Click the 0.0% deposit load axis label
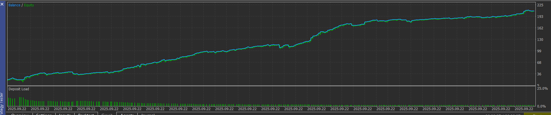This screenshot has width=551, height=115. [541, 106]
